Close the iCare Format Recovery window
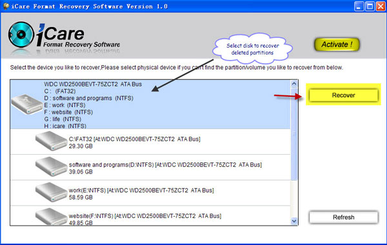 tap(381, 6)
